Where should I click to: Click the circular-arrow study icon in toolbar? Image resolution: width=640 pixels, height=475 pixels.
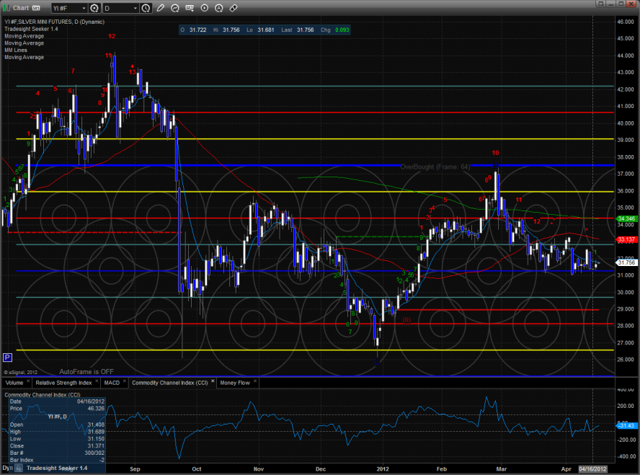tap(175, 8)
